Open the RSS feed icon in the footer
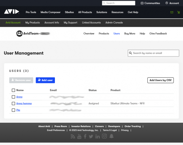 point(73,136)
